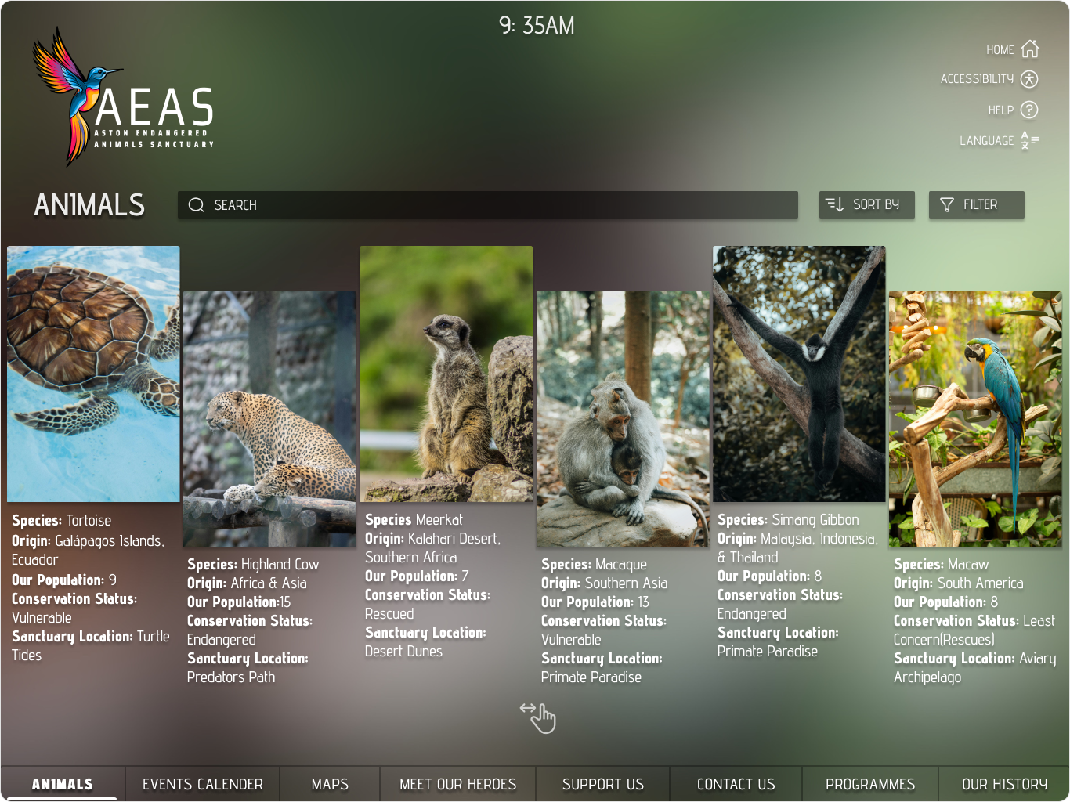Open the Maps tab

click(x=330, y=783)
